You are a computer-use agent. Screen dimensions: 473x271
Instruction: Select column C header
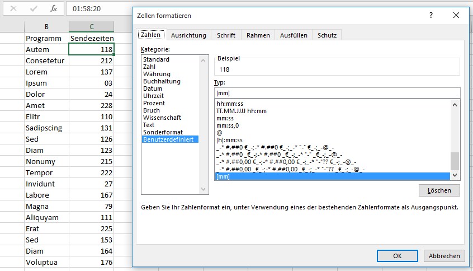pos(91,27)
